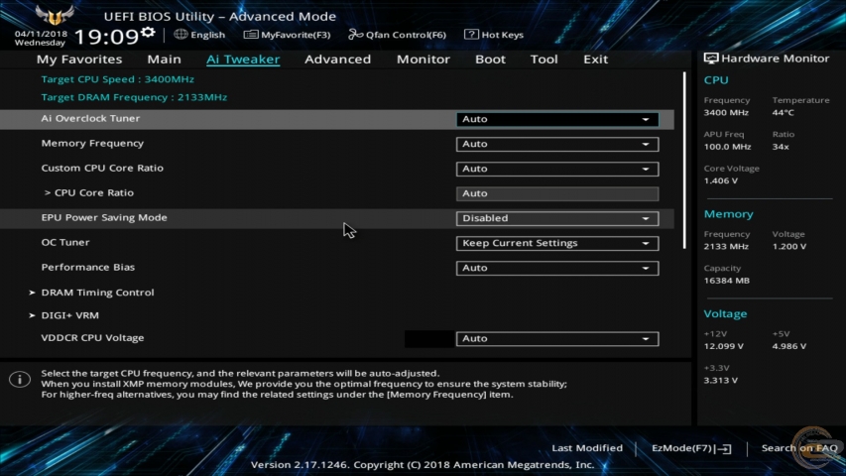Viewport: 846px width, 476px height.
Task: Click Core Voltage value 1.406 V
Action: (x=721, y=180)
